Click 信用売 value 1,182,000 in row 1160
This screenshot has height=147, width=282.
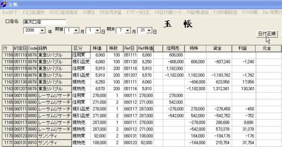point(174,68)
